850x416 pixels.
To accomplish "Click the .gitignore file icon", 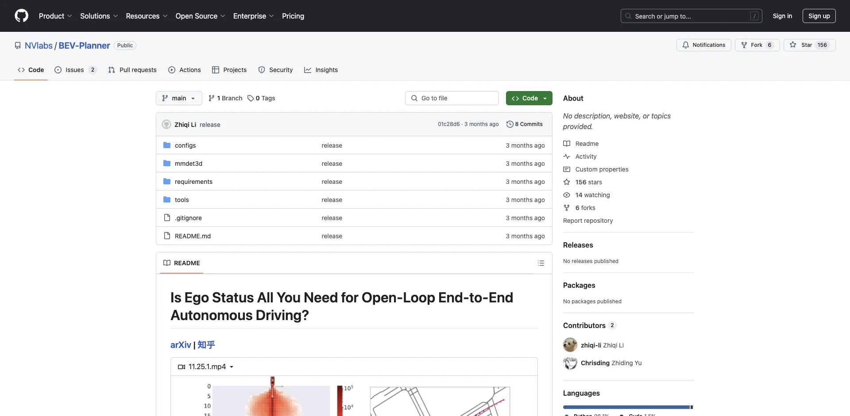I will tap(167, 218).
